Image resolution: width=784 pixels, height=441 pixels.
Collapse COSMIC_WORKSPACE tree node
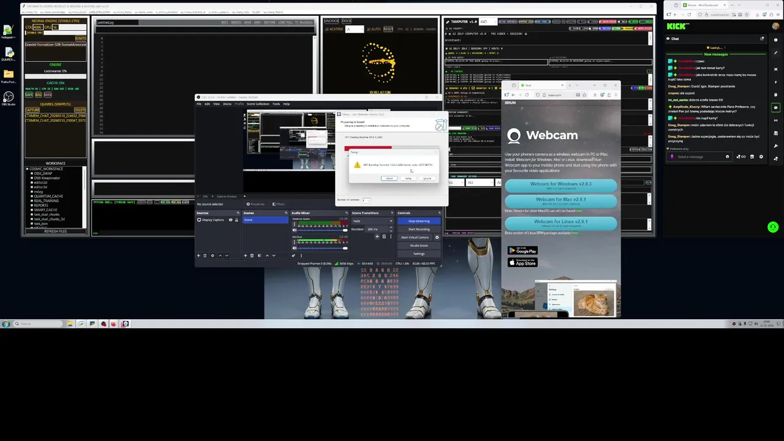(x=27, y=169)
